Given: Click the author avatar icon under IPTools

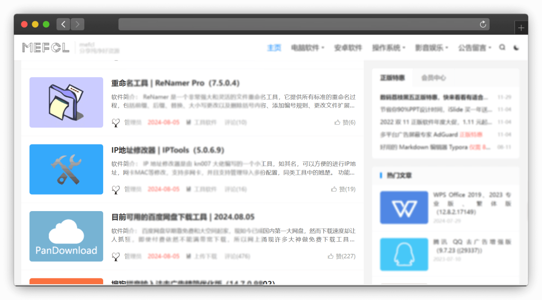Looking at the screenshot, I should 116,189.
